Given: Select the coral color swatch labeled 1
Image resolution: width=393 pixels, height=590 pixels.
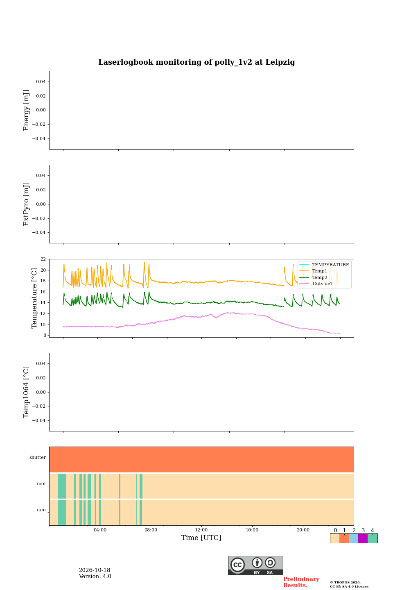Looking at the screenshot, I should click(344, 538).
